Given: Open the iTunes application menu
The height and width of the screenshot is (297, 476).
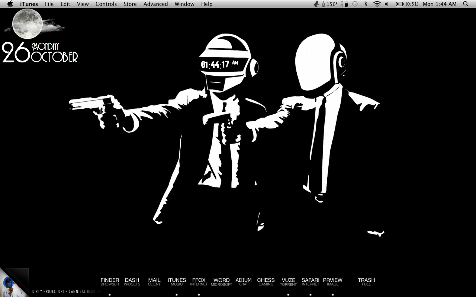Looking at the screenshot, I should pyautogui.click(x=29, y=4).
